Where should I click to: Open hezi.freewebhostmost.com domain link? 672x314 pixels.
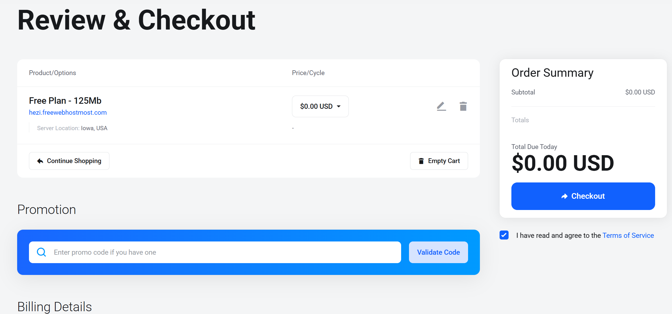click(68, 112)
